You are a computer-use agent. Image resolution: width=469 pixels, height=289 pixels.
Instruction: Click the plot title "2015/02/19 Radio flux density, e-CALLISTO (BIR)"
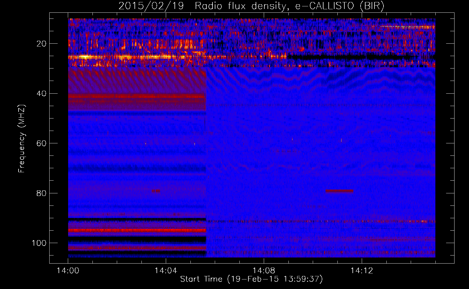click(x=251, y=6)
